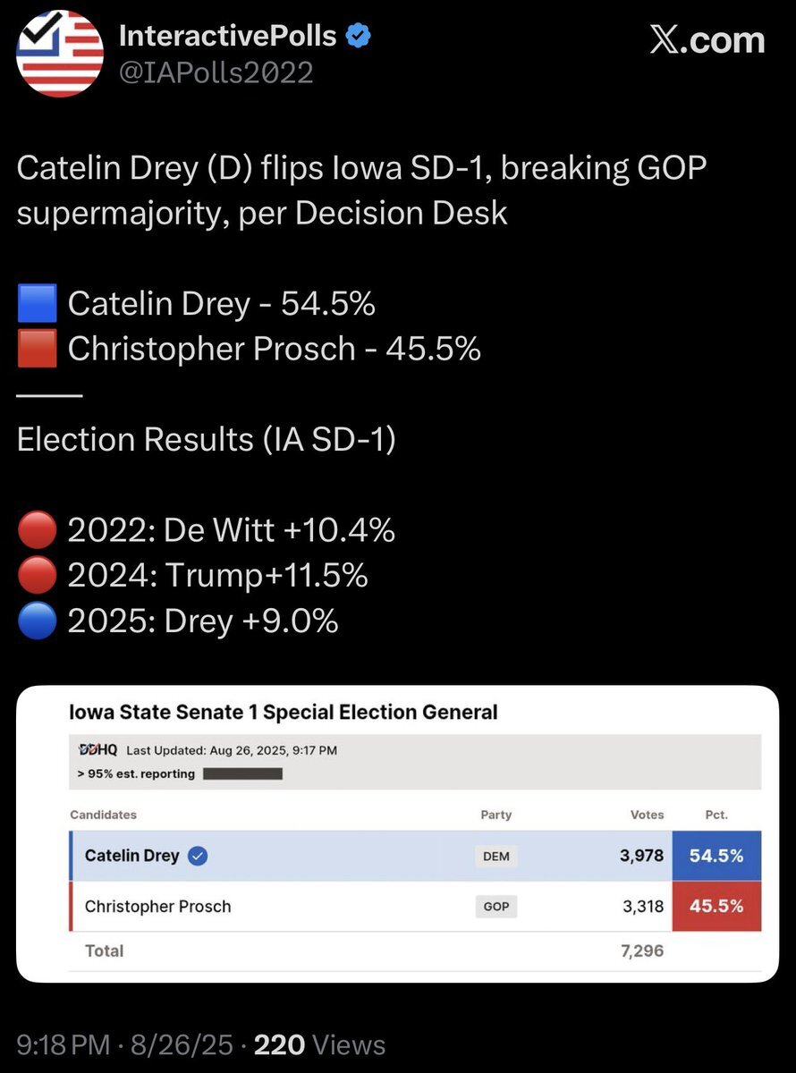Open the @IAPolls2022 handle link
Image resolution: width=796 pixels, height=1073 pixels.
216,72
